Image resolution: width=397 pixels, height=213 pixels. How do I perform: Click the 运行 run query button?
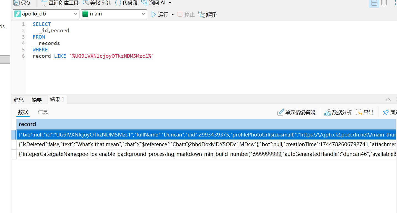(x=160, y=14)
